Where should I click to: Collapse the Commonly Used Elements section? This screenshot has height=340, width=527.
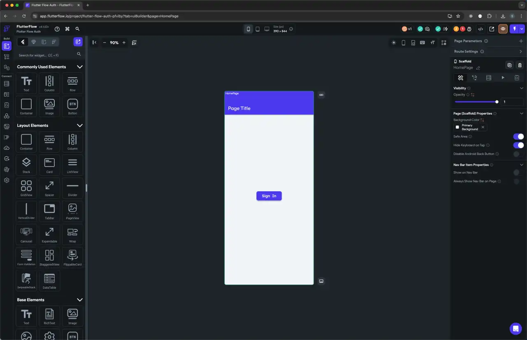coord(80,66)
